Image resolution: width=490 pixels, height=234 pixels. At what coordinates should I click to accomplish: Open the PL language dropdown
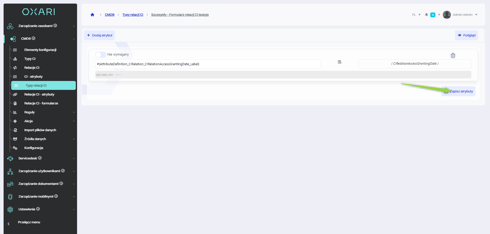[x=416, y=15]
